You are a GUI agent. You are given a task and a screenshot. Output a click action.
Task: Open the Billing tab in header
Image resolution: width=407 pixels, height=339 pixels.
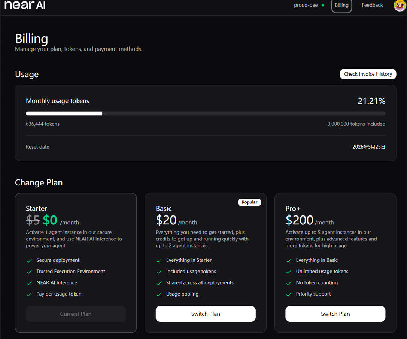pos(341,6)
